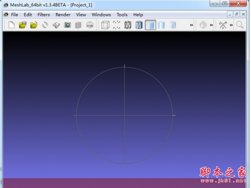Select the crossed tools edit icon
This screenshot has height=188, width=251.
pos(223,25)
